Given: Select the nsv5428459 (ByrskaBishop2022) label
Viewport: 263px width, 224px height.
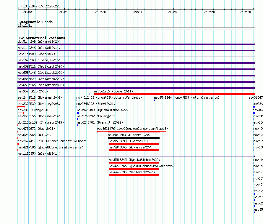Looking at the screenshot, I should point(103,110).
